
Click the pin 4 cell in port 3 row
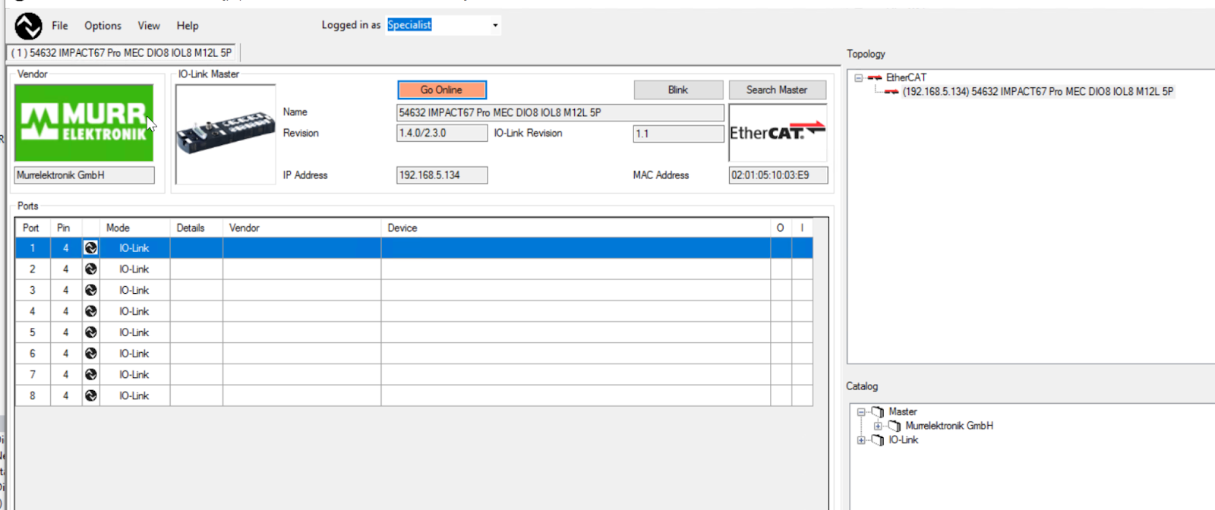point(66,291)
